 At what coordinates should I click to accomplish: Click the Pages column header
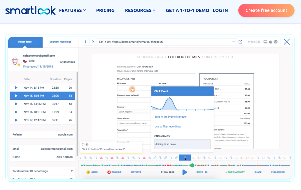pyautogui.click(x=68, y=79)
